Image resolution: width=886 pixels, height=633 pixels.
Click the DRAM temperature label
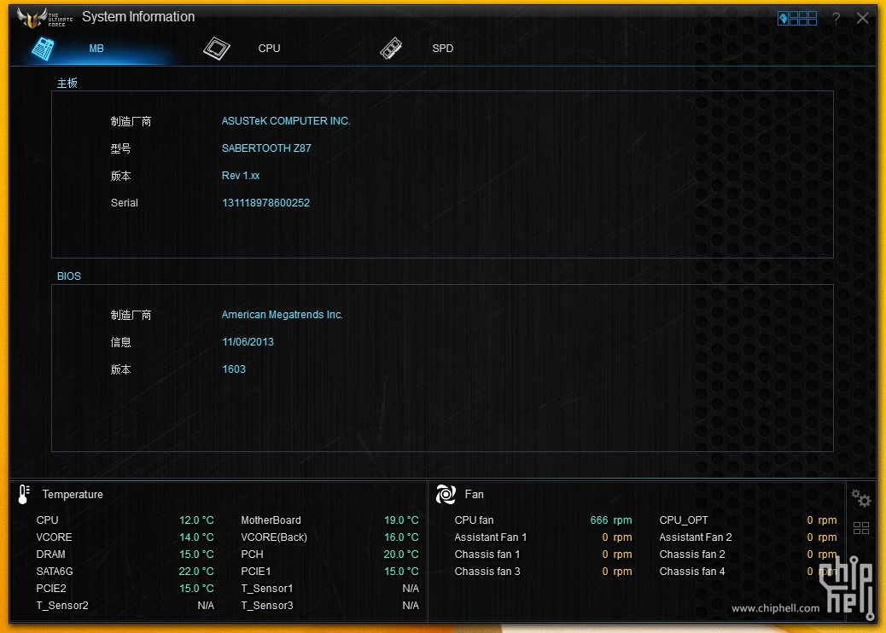[x=51, y=554]
